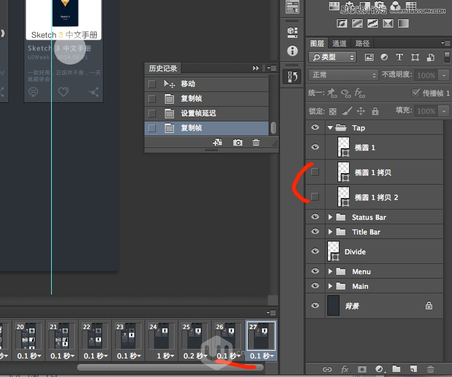Select 图层 tab

click(x=317, y=43)
